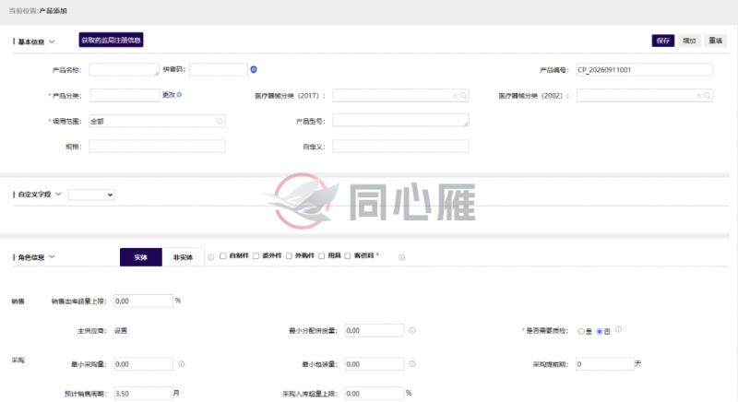Click the 最小分配供货量 input field
This screenshot has height=402, width=738.
point(375,330)
